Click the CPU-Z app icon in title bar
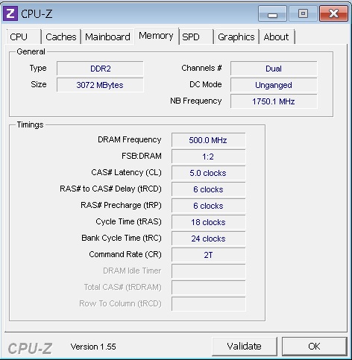Screen dimensions: 352x360 (10, 13)
